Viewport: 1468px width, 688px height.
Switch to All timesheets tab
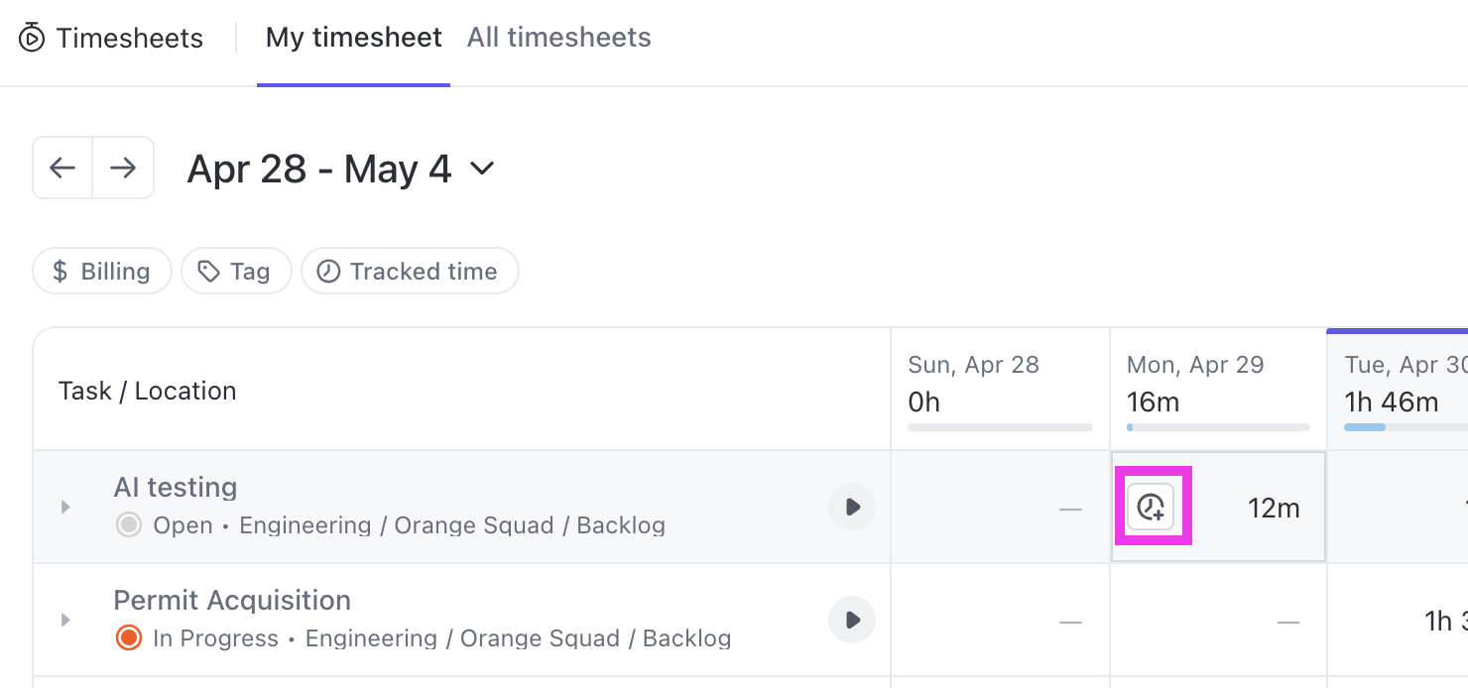[x=558, y=39]
